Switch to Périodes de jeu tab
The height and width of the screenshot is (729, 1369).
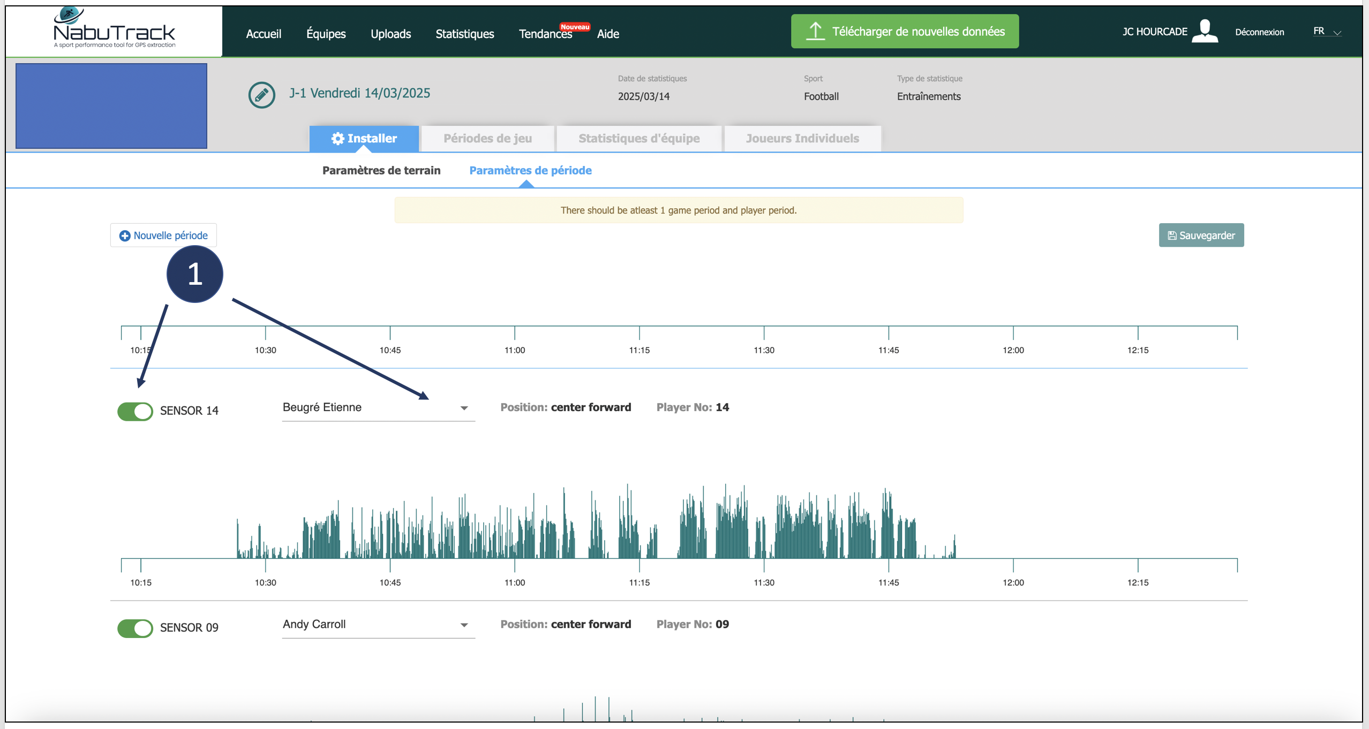tap(487, 139)
